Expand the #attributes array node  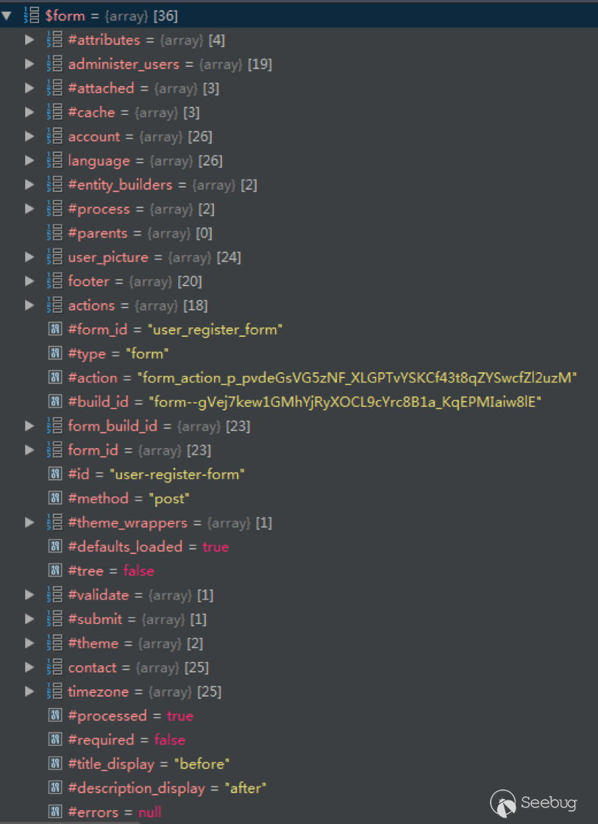pos(29,40)
